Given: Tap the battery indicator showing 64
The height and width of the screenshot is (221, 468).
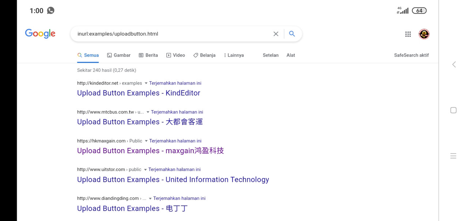Looking at the screenshot, I should pos(419,11).
